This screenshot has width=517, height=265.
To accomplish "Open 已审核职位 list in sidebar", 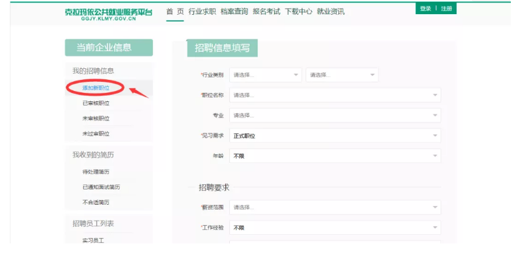I will pyautogui.click(x=96, y=103).
